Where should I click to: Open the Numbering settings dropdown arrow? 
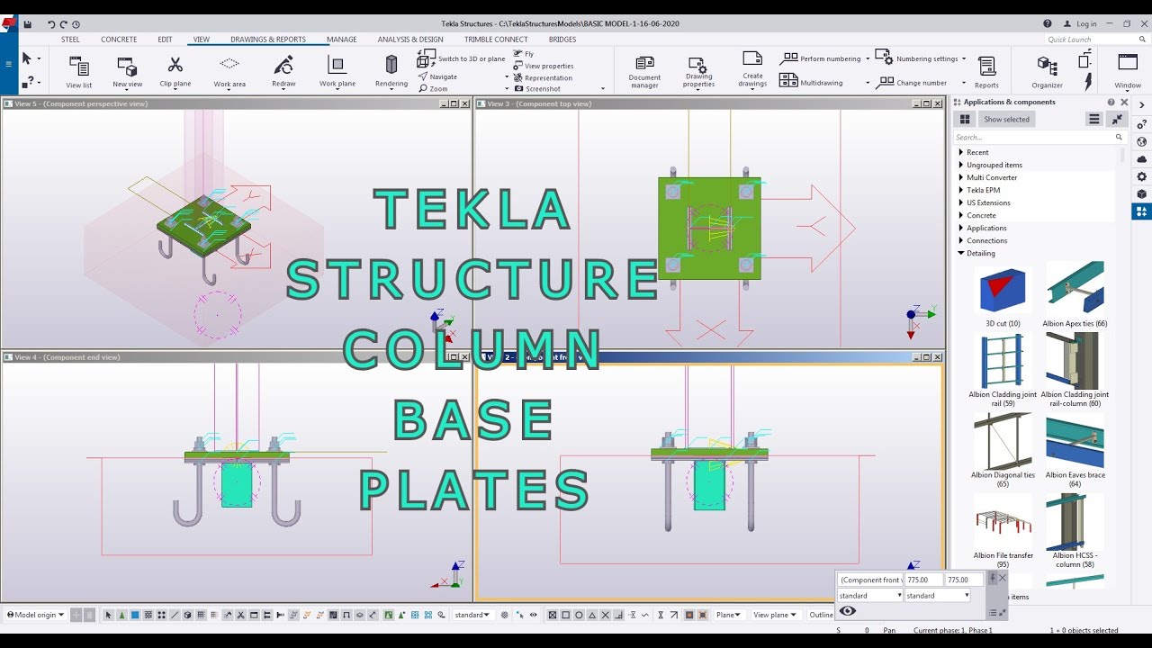click(x=964, y=59)
